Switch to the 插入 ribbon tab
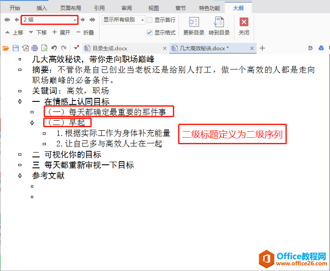 coord(41,8)
